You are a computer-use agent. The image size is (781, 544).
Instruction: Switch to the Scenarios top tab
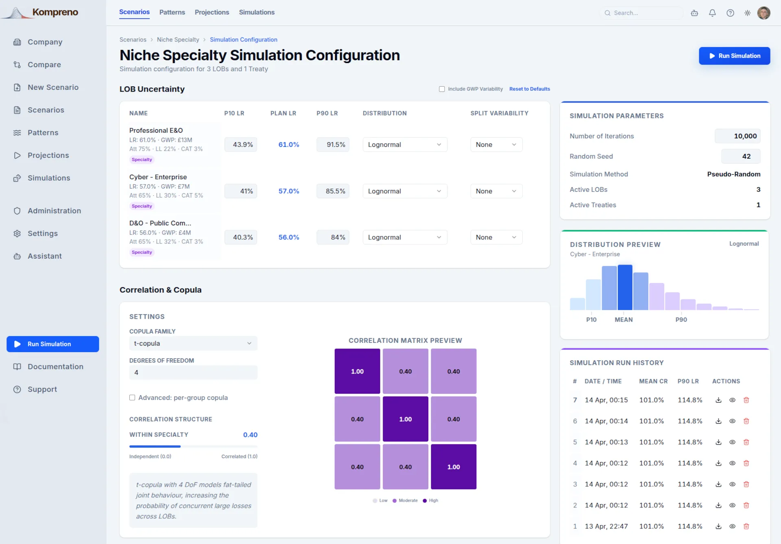pyautogui.click(x=134, y=12)
